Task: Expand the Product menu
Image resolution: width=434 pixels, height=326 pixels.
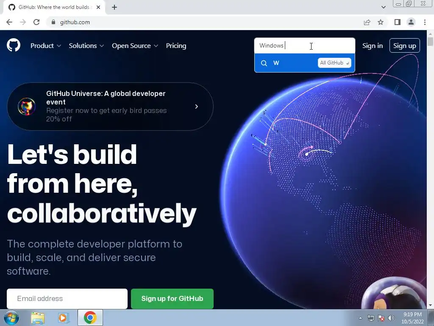Action: point(46,46)
